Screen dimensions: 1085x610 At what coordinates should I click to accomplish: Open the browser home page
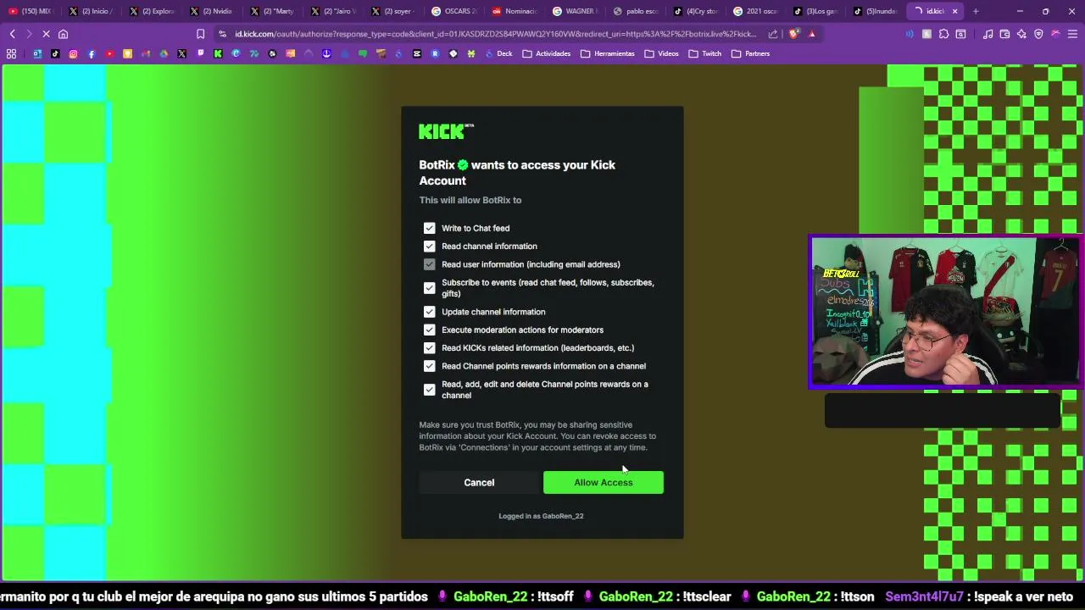[63, 34]
